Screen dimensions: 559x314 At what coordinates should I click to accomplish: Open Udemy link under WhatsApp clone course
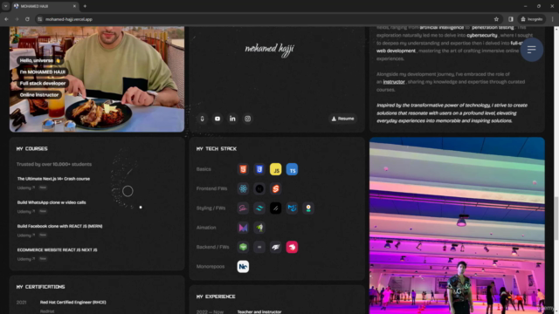(26, 211)
